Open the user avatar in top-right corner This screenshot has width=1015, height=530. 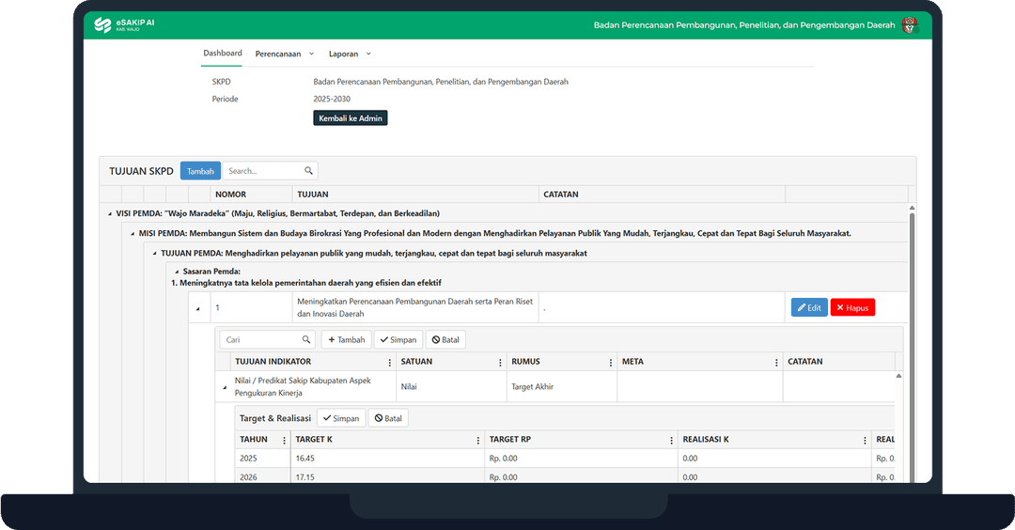pos(909,25)
